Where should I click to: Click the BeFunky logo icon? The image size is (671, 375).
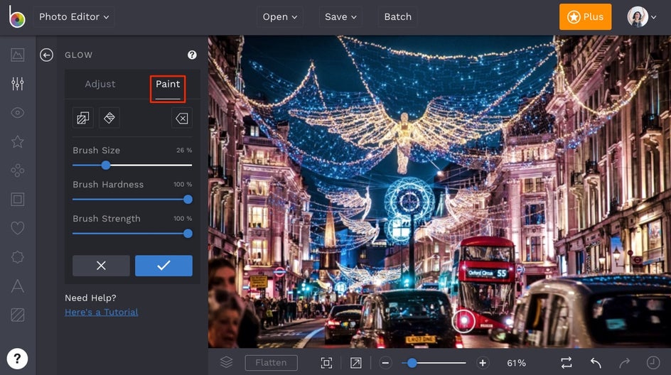[x=16, y=16]
